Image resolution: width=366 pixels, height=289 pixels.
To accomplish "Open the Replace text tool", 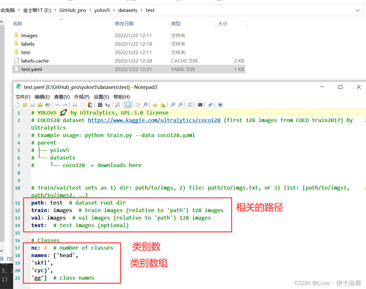I will point(107,105).
